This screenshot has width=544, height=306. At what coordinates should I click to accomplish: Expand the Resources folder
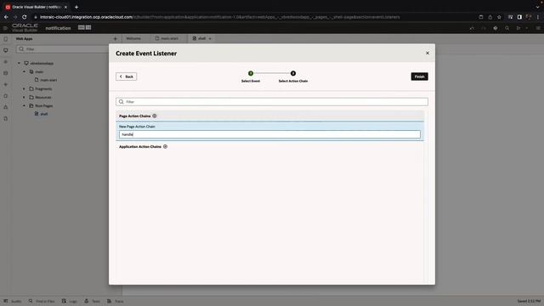pos(25,97)
